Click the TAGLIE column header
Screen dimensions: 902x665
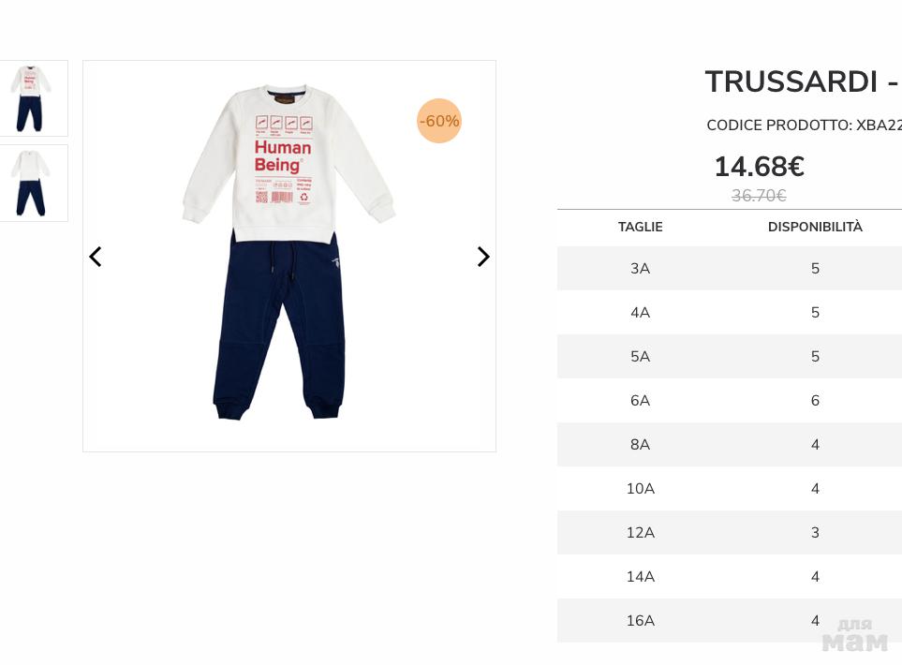coord(640,227)
